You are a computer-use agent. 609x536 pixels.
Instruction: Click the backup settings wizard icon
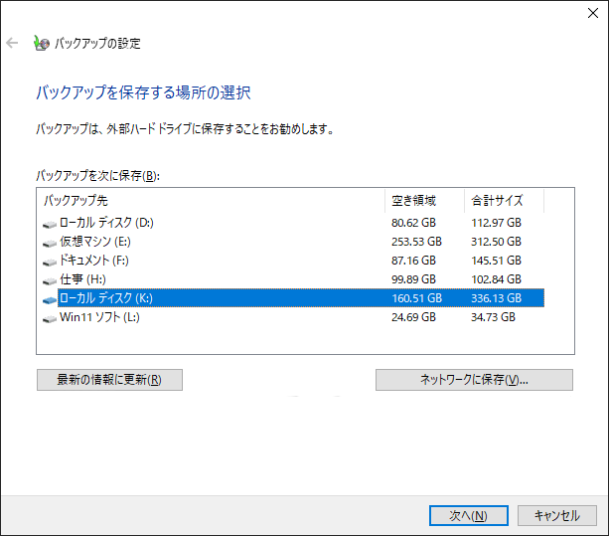tap(42, 43)
